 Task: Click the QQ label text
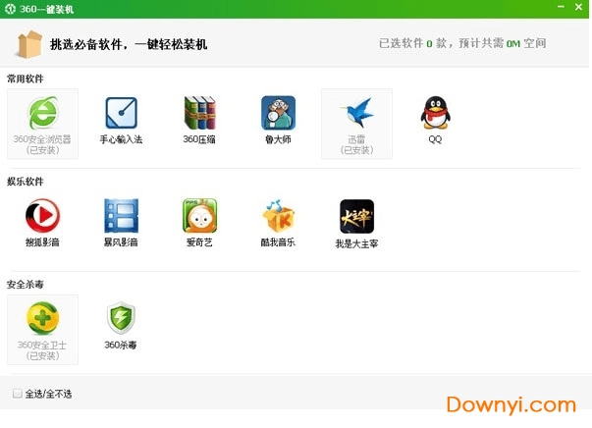tap(435, 139)
